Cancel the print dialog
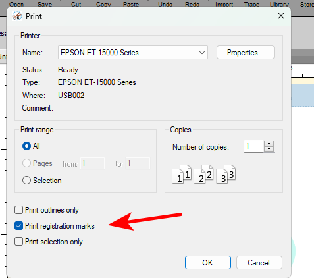314x278 pixels. point(259,262)
